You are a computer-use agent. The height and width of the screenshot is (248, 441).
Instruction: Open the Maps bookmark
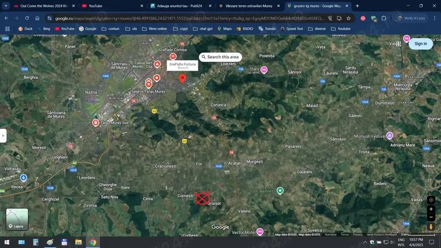224,29
